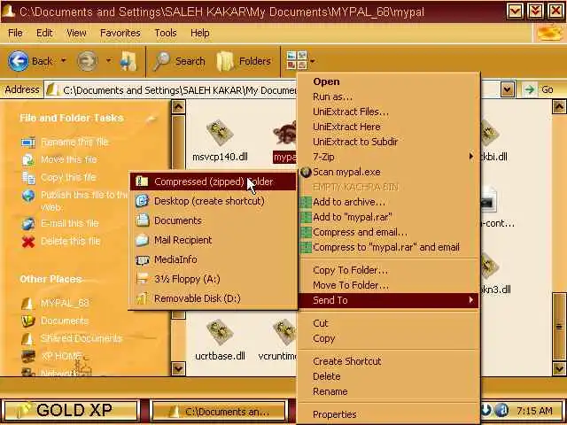The image size is (567, 425).
Task: Send to Mail Recipient
Action: pos(214,240)
